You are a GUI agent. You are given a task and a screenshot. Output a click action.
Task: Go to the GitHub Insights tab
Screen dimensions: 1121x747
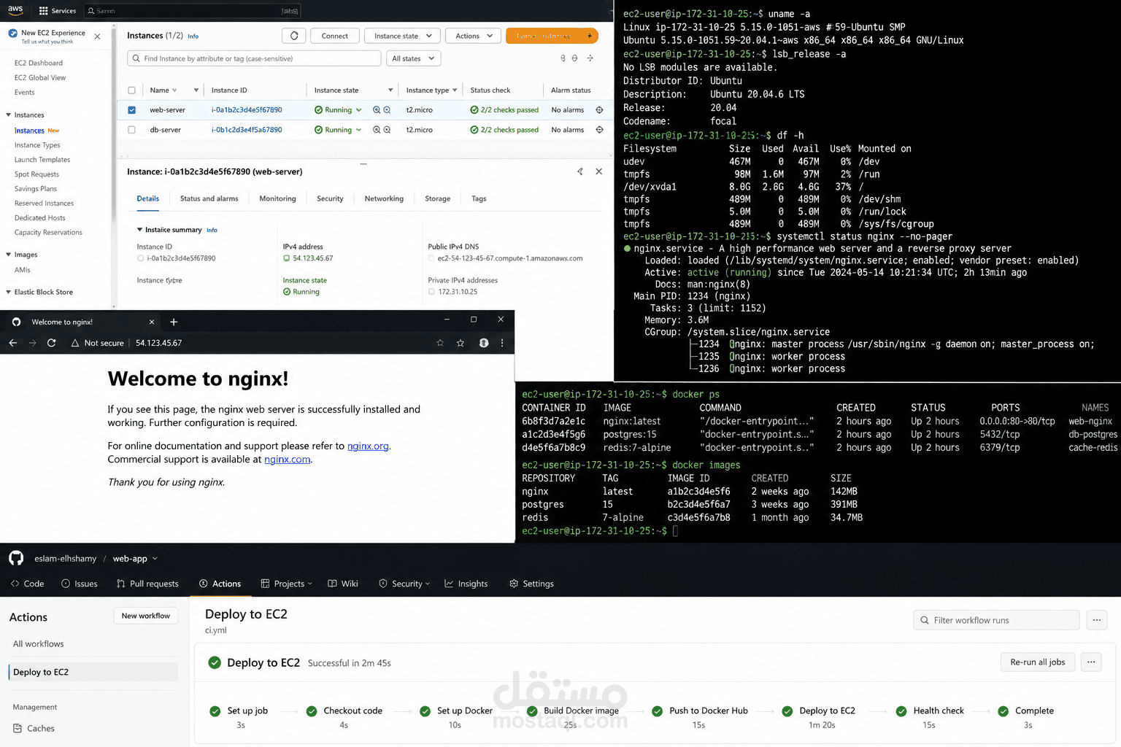coord(466,584)
